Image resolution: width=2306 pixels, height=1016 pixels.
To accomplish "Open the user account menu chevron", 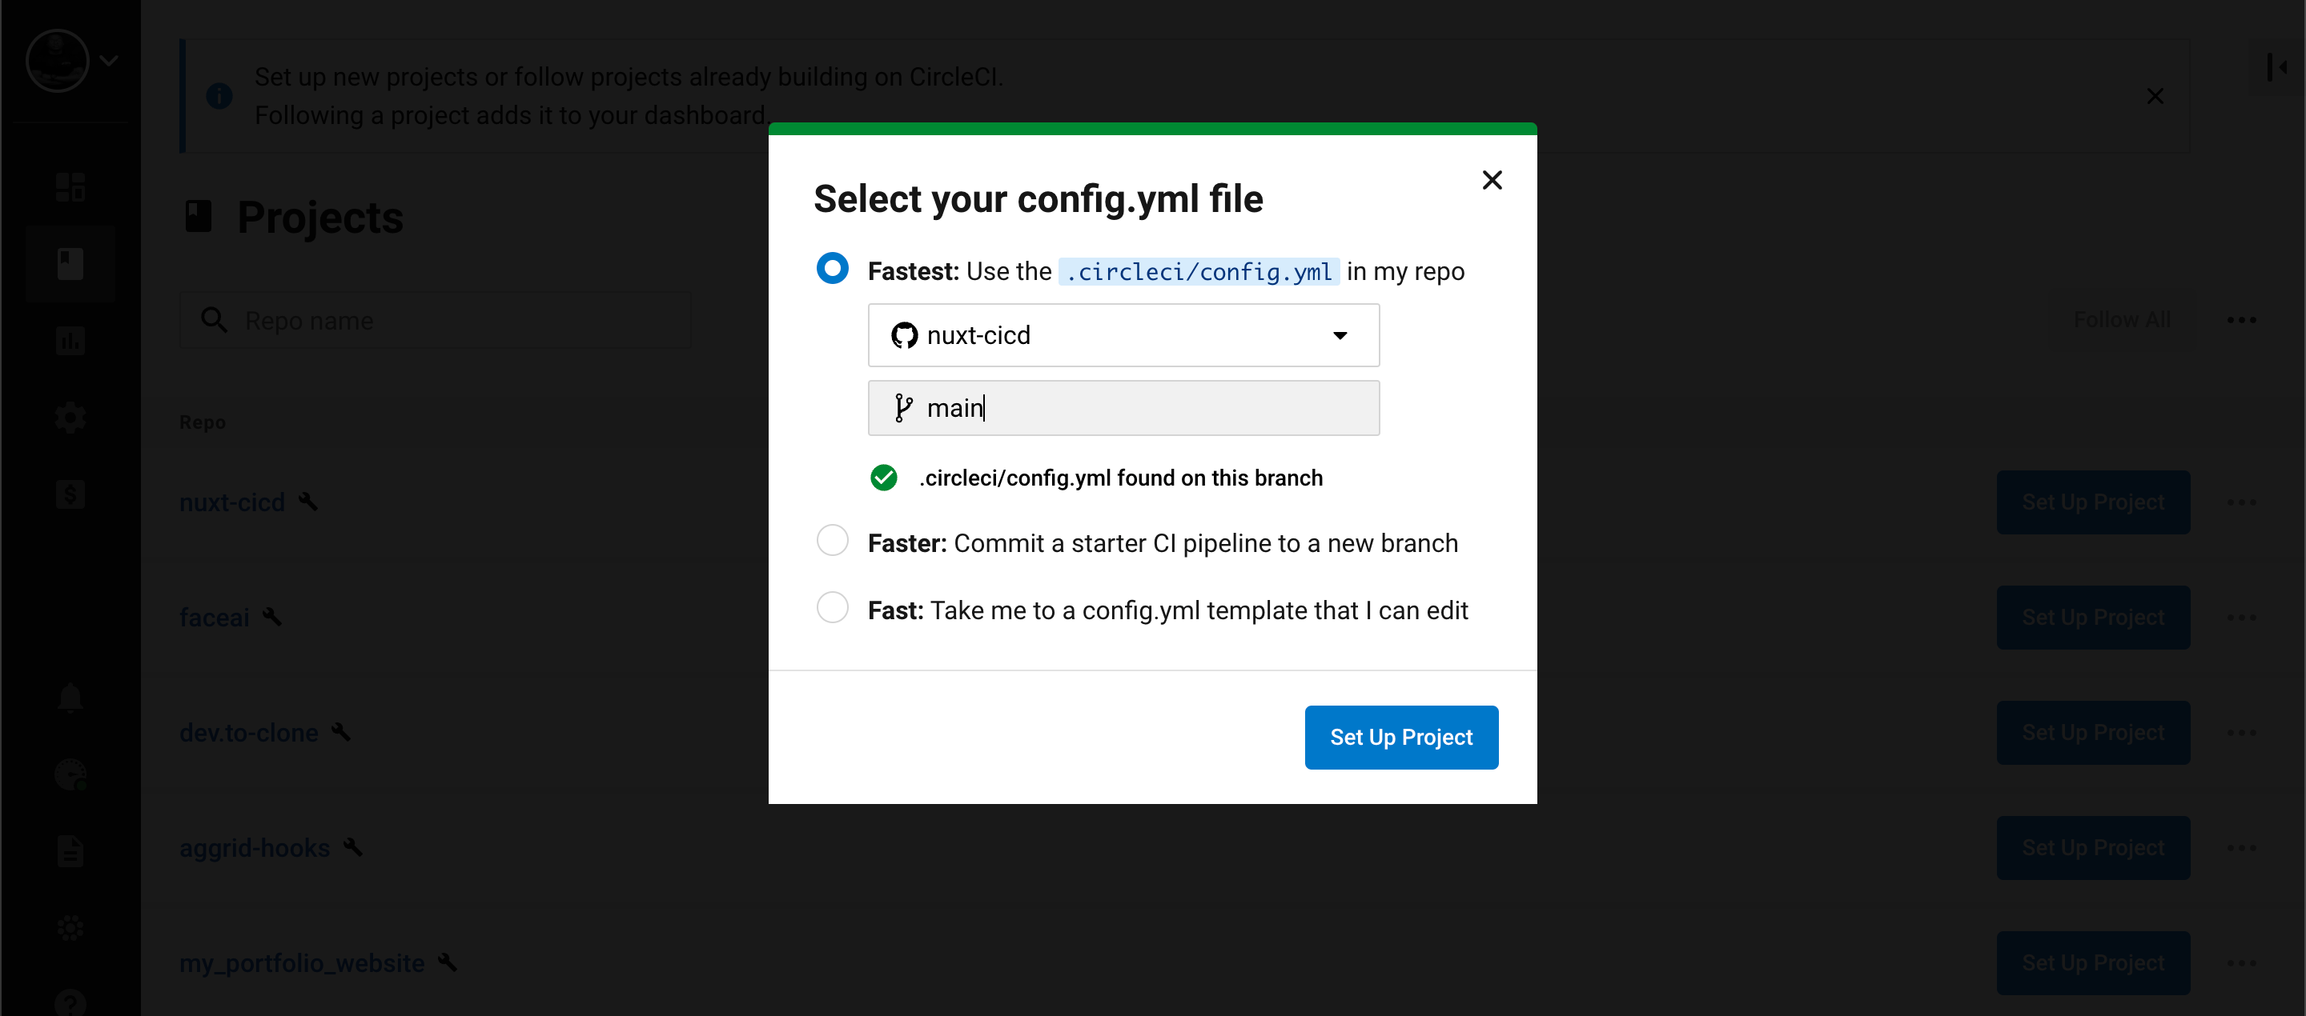I will point(109,60).
